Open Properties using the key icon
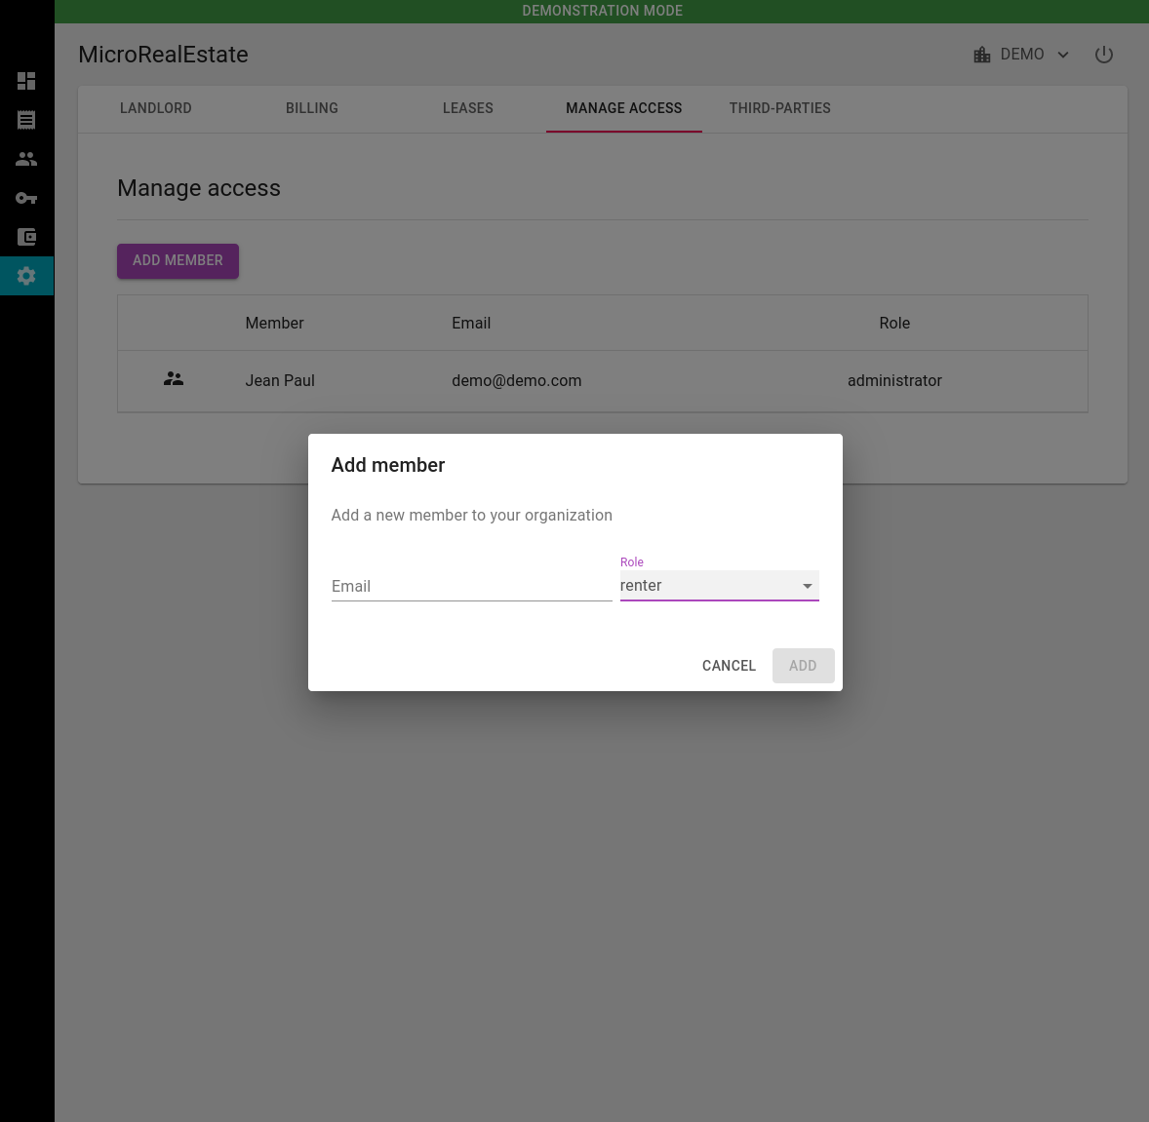1149x1122 pixels. tap(26, 198)
